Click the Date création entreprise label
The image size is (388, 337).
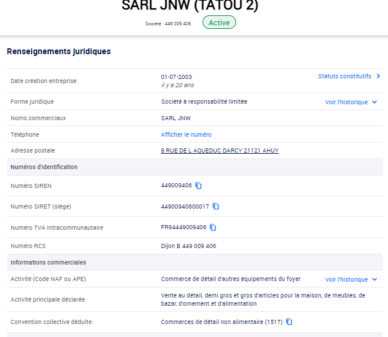pos(44,81)
